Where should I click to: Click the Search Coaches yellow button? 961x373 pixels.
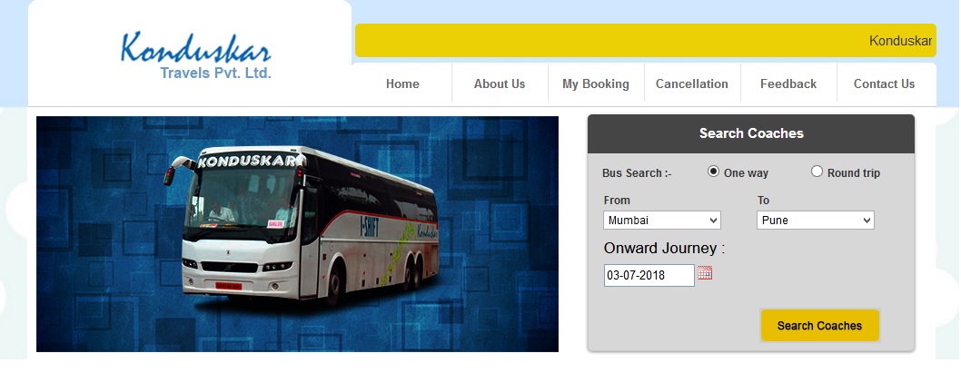click(819, 325)
